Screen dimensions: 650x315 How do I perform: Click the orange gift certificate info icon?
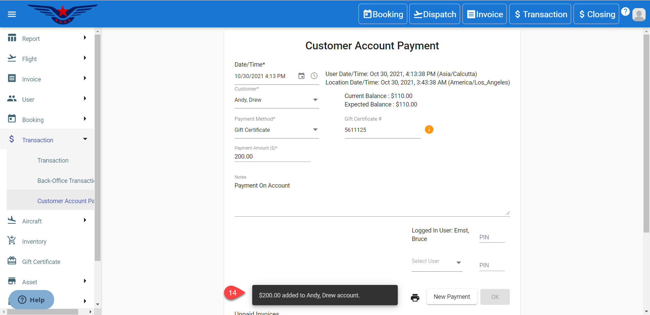coord(429,130)
